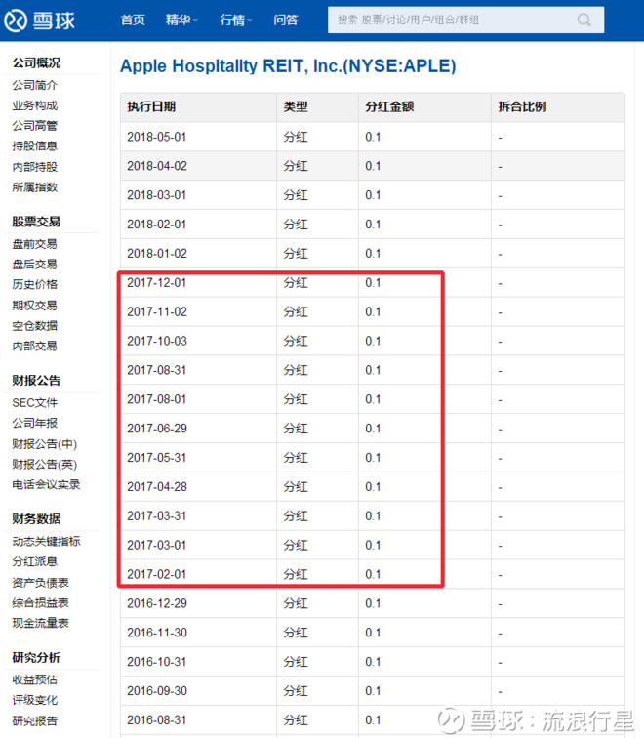Open 分红派息 sidebar link
644x738 pixels.
(35, 561)
